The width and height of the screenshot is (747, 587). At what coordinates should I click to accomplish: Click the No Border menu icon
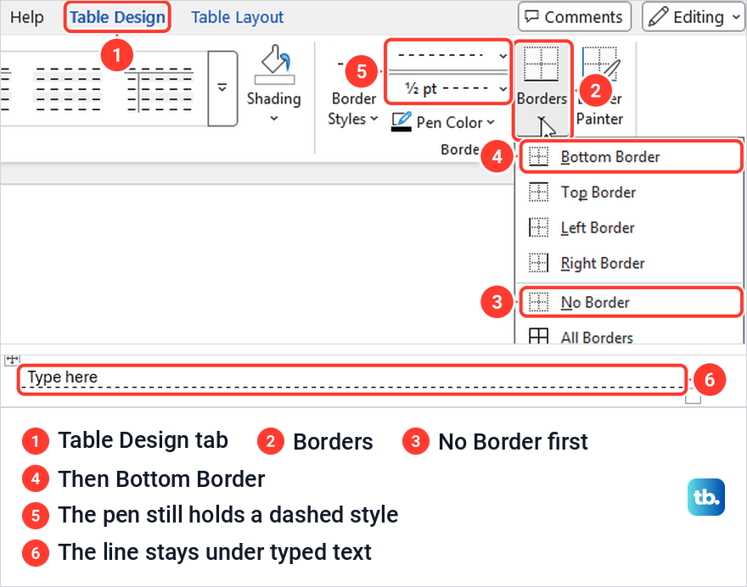point(539,302)
